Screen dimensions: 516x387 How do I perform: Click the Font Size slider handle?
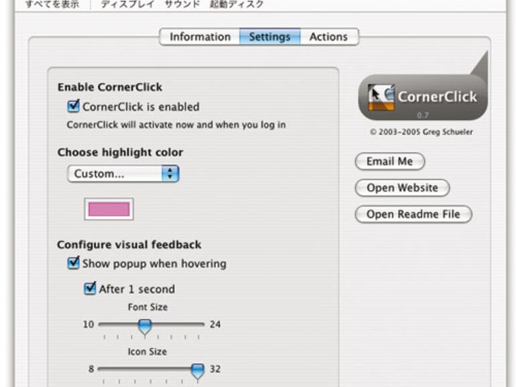click(x=144, y=326)
